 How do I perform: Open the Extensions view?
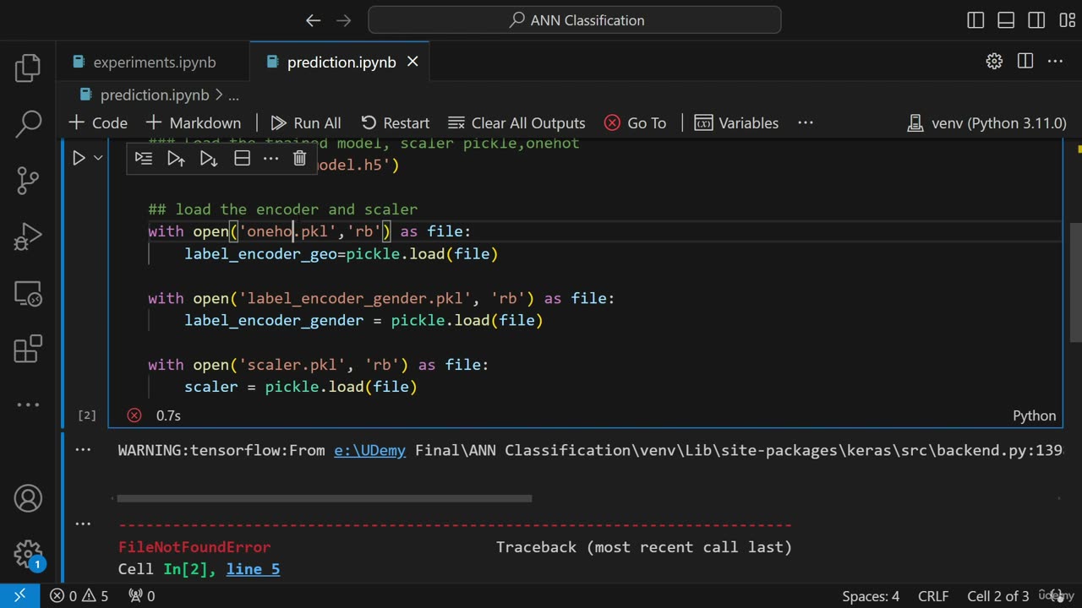[x=28, y=349]
